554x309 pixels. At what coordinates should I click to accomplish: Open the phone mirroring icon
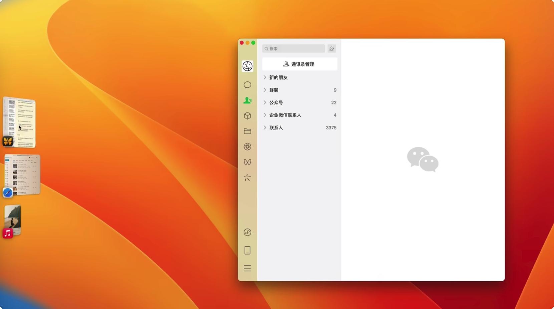pyautogui.click(x=247, y=250)
